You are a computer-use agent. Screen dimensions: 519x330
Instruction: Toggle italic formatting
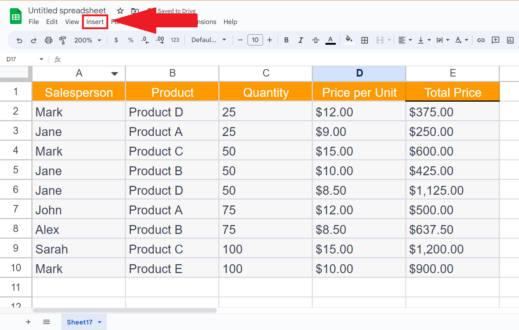(301, 40)
